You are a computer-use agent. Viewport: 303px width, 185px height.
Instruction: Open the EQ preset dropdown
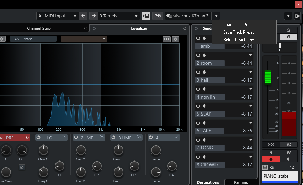click(x=84, y=39)
